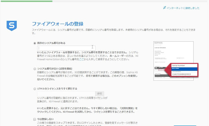The image size is (209, 126).
Task: Click the インターネットに接続しました status text
Action: pos(183,8)
